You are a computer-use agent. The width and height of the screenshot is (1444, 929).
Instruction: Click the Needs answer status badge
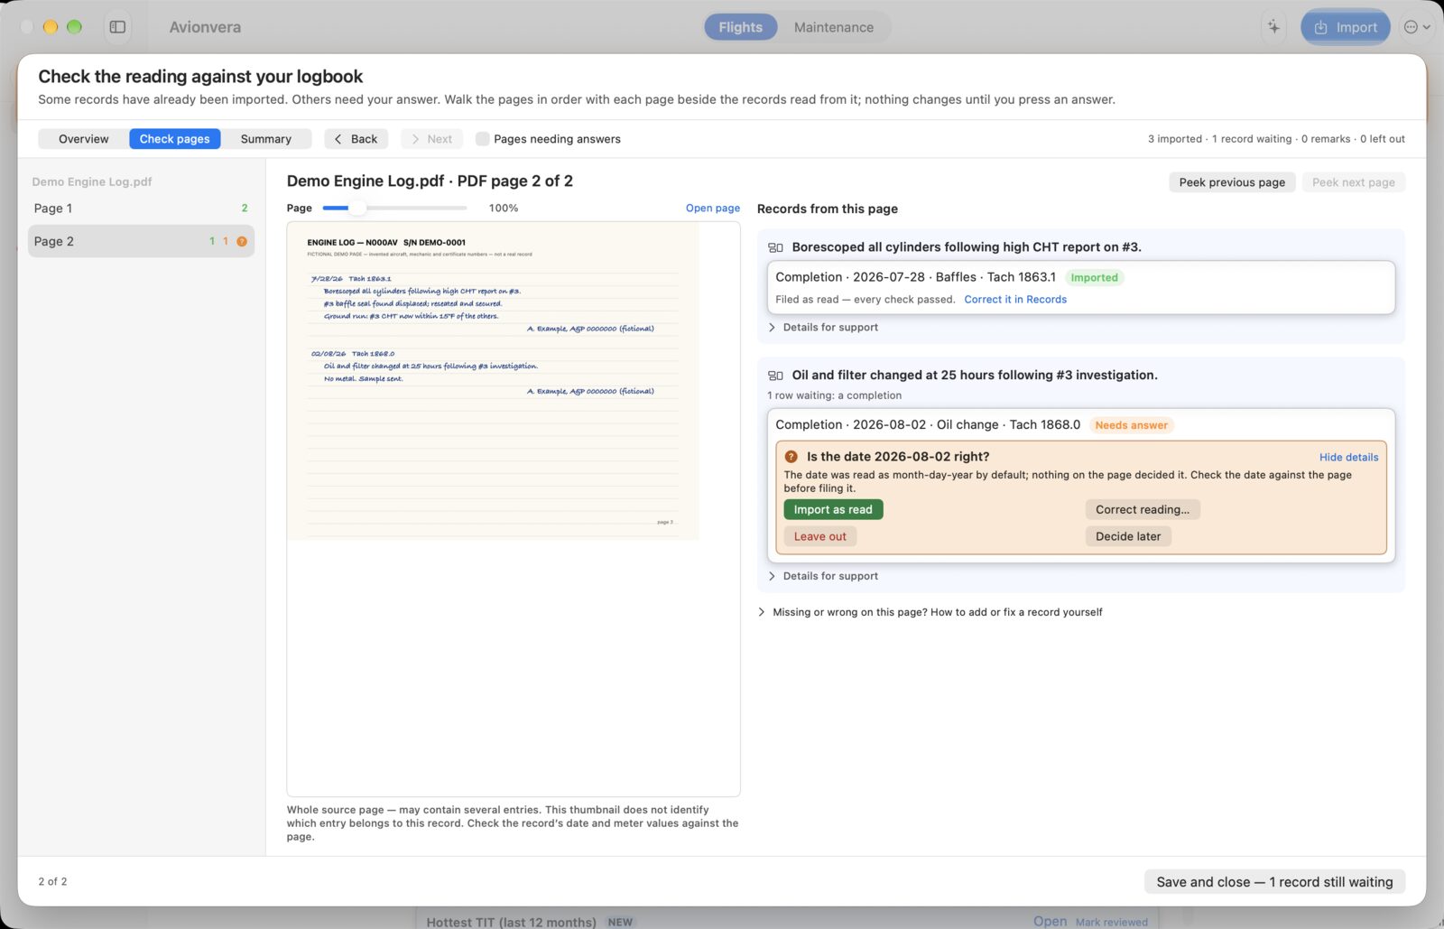click(1131, 425)
